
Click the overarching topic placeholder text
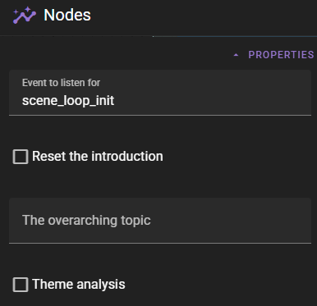tap(86, 220)
